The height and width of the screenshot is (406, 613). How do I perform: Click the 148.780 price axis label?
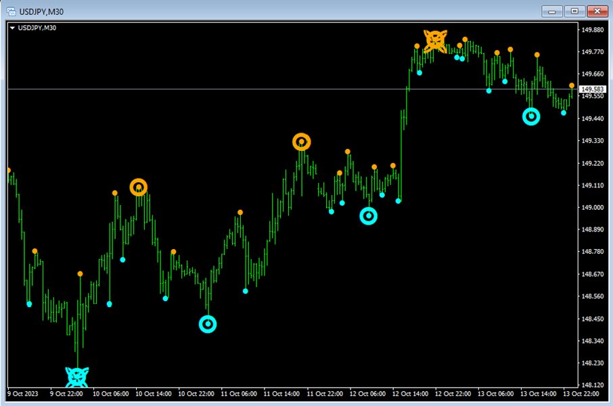(x=593, y=252)
